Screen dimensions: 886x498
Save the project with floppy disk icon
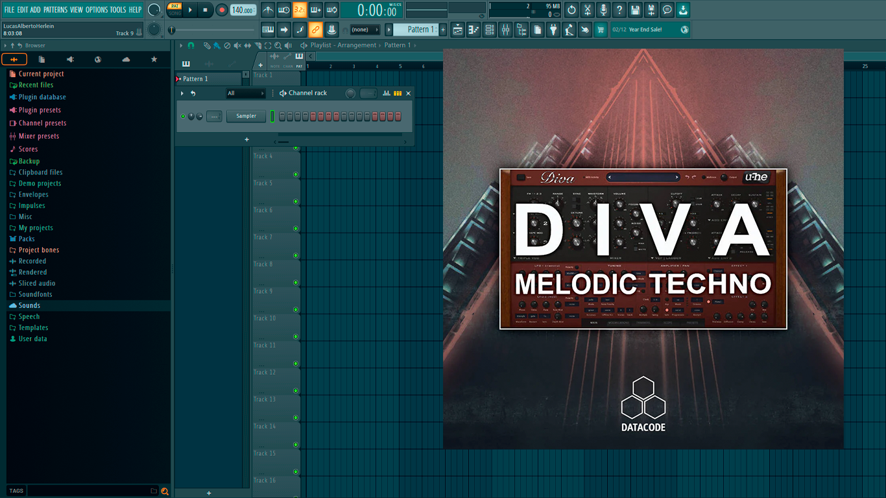click(636, 10)
